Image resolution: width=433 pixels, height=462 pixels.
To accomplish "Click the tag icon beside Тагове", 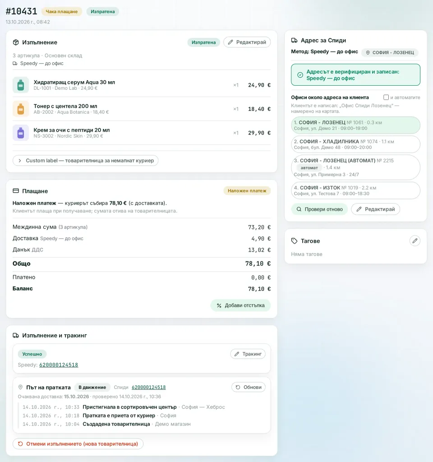I will (294, 241).
